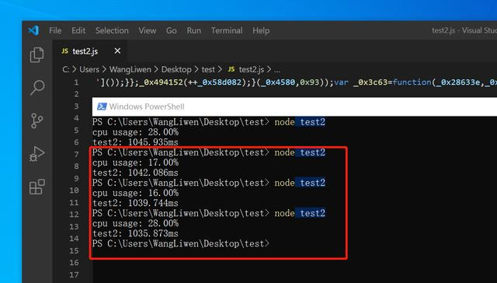Open the Run and Debug view
Viewport: 497px width, 283px height.
(x=37, y=154)
